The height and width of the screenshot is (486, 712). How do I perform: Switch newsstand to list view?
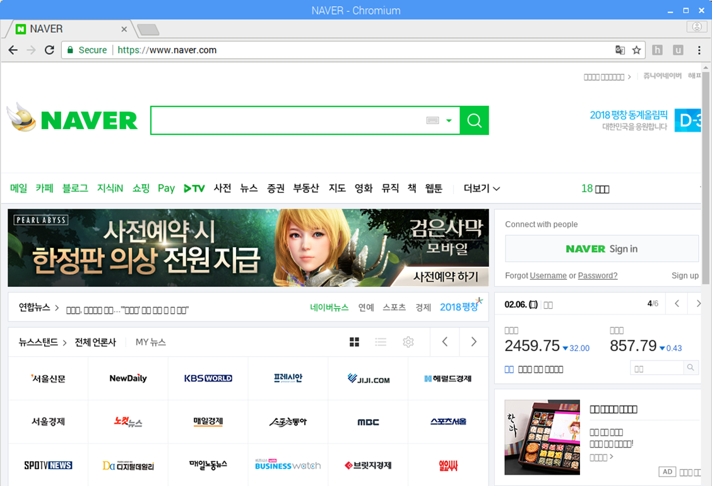[381, 342]
